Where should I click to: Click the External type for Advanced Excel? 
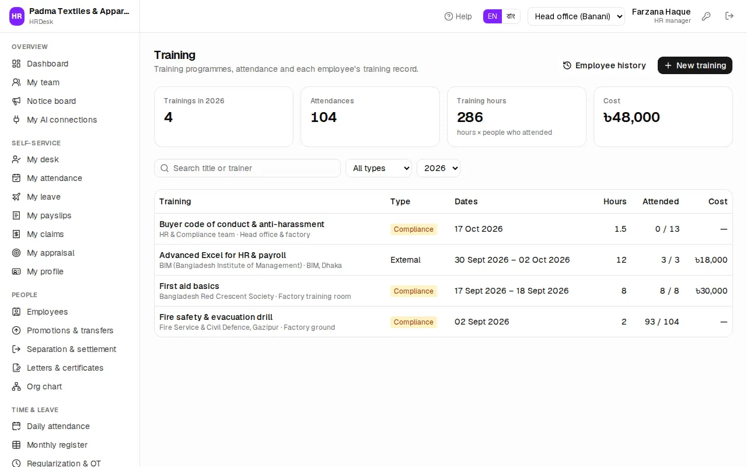click(406, 260)
